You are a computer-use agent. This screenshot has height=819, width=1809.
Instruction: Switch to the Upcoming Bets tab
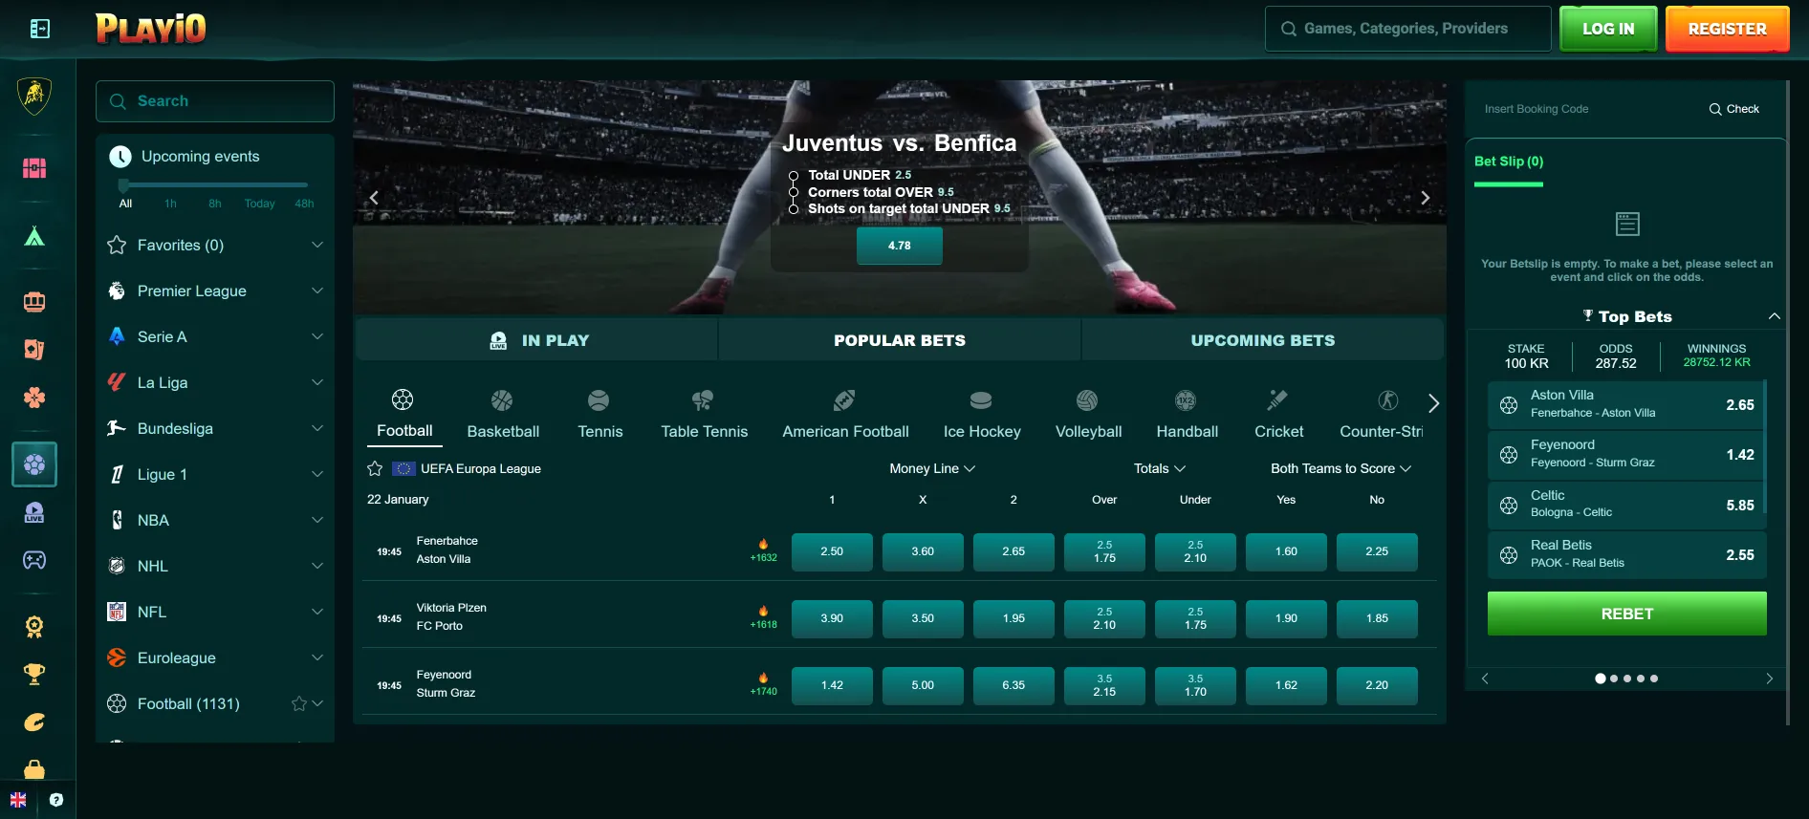[1262, 340]
